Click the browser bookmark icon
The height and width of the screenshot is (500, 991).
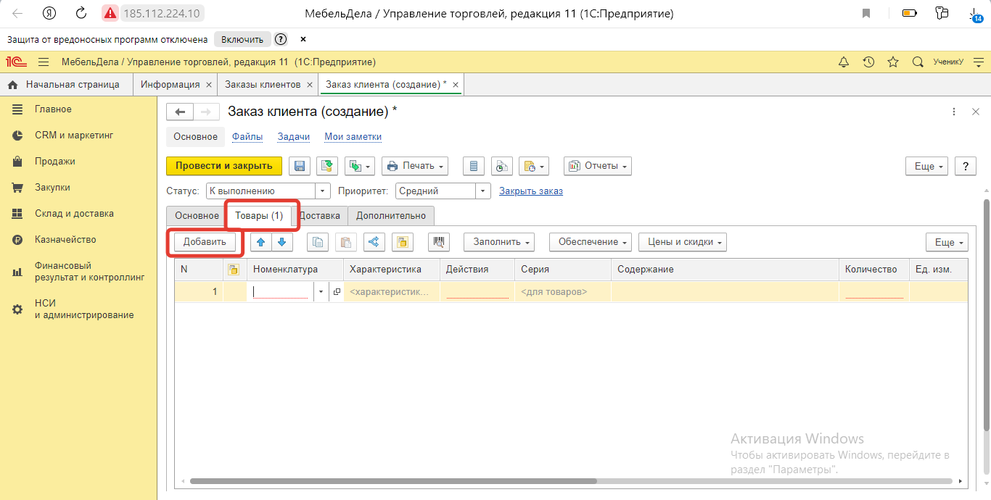tap(866, 13)
